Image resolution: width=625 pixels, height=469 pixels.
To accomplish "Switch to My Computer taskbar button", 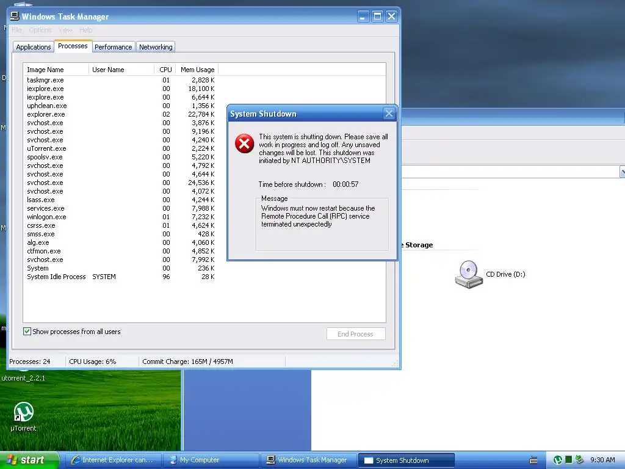I will point(212,460).
